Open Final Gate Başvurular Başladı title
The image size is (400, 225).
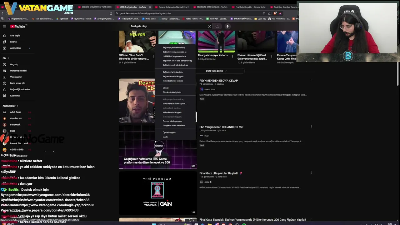[221, 173]
